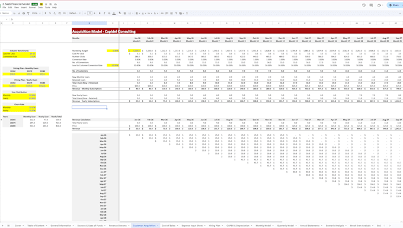The height and width of the screenshot is (228, 403).
Task: Open the File menu
Action: click(x=4, y=8)
